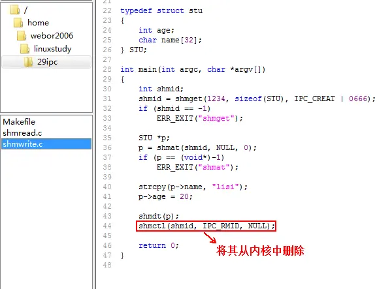Click the home folder icon
This screenshot has width=392, height=289.
18,22
